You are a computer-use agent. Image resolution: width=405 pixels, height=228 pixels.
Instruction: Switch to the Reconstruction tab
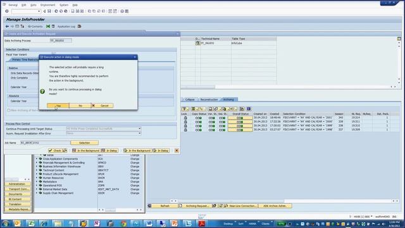pyautogui.click(x=209, y=99)
